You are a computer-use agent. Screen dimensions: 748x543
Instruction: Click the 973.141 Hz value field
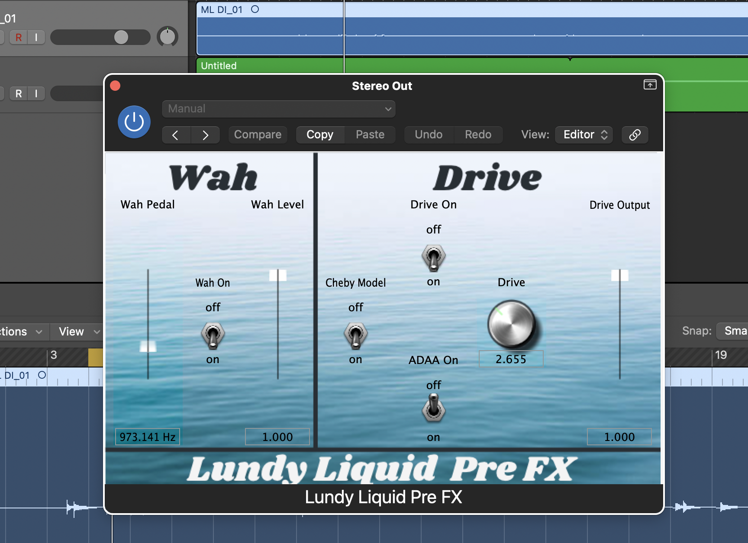148,437
